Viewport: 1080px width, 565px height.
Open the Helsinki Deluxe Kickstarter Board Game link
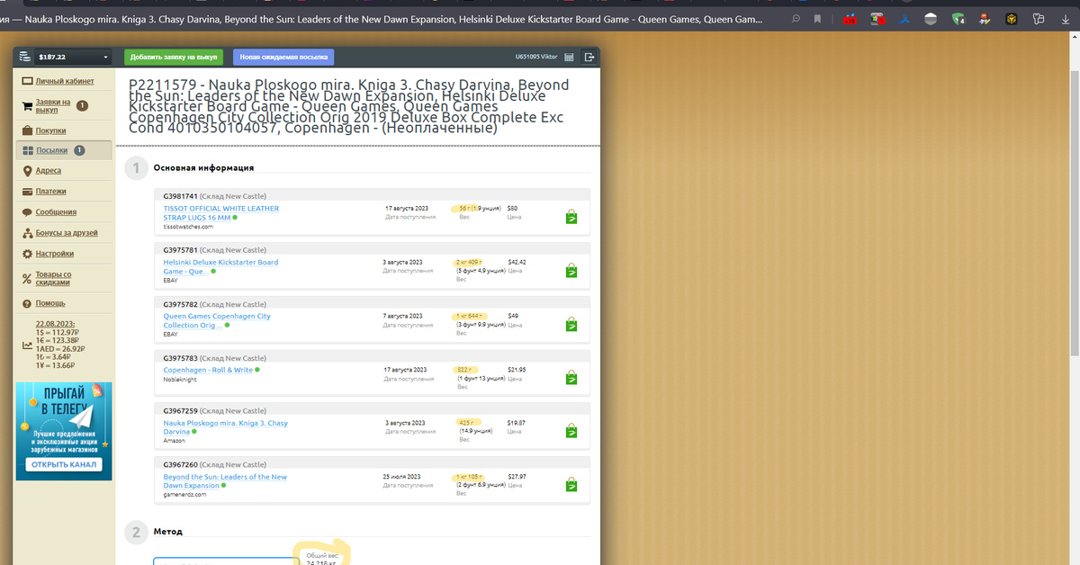point(220,266)
